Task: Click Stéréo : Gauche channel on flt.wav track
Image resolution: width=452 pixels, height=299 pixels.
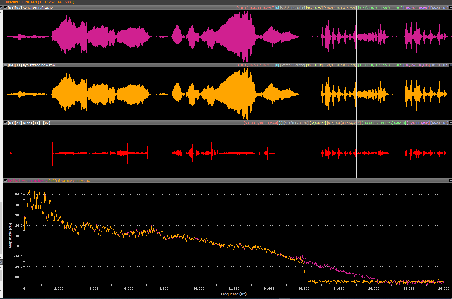Action: click(292, 8)
